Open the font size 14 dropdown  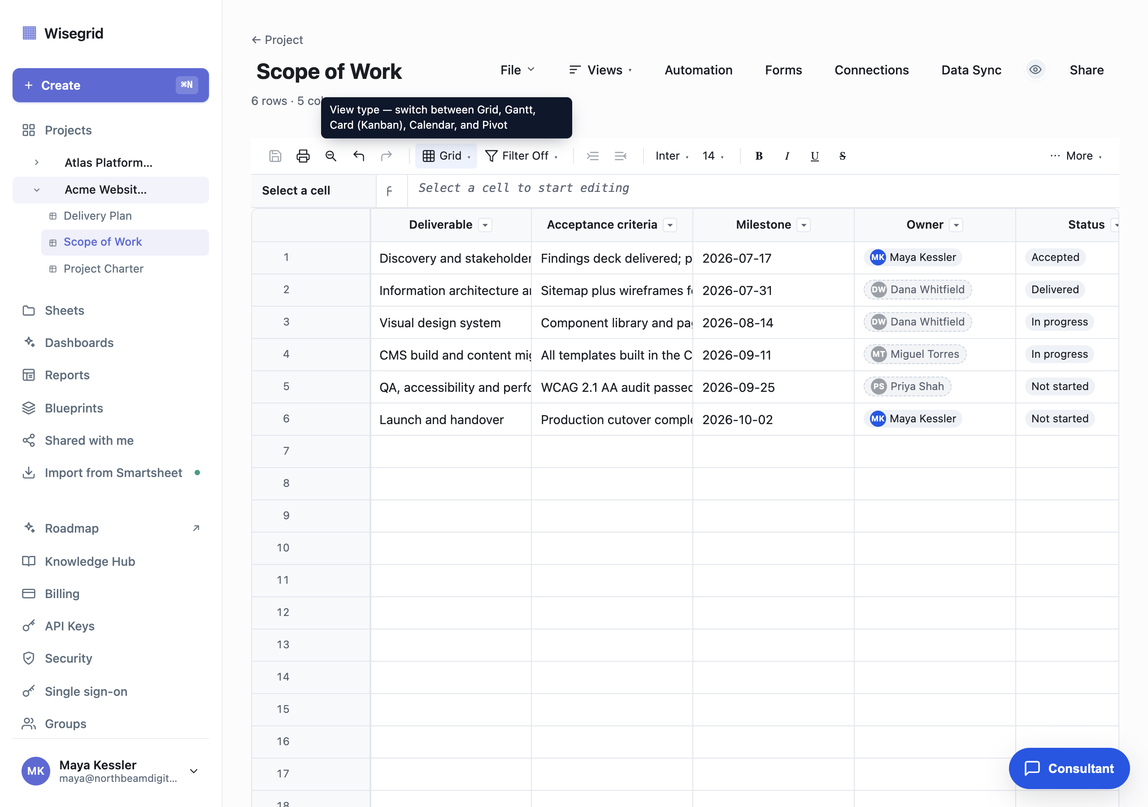click(713, 156)
